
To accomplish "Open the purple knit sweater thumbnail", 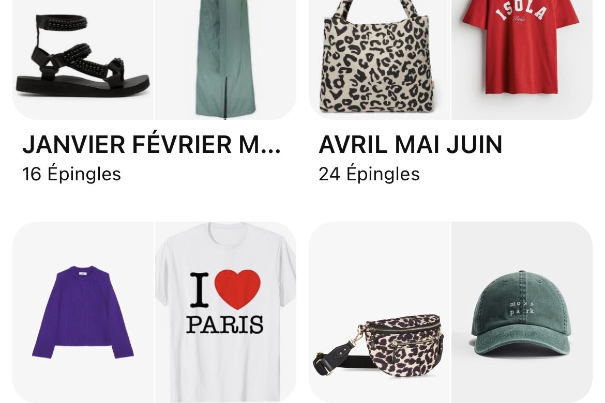I will pyautogui.click(x=83, y=313).
